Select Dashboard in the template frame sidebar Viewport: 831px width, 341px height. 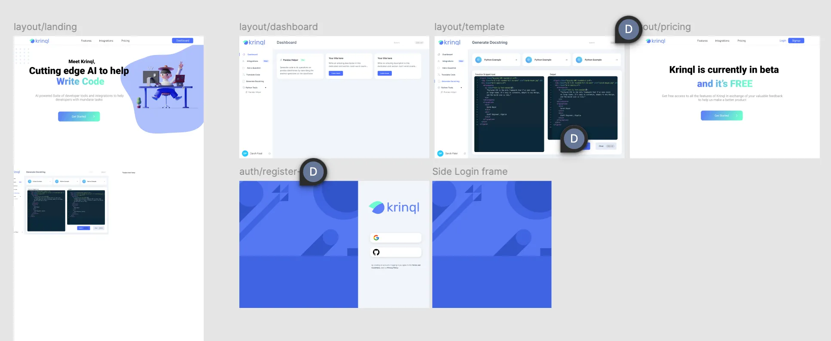tap(447, 55)
